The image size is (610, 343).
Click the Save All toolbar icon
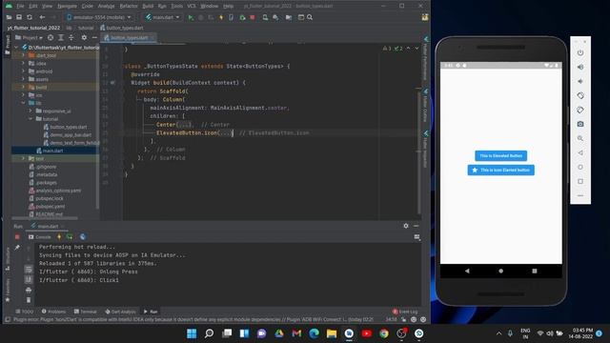(19, 17)
